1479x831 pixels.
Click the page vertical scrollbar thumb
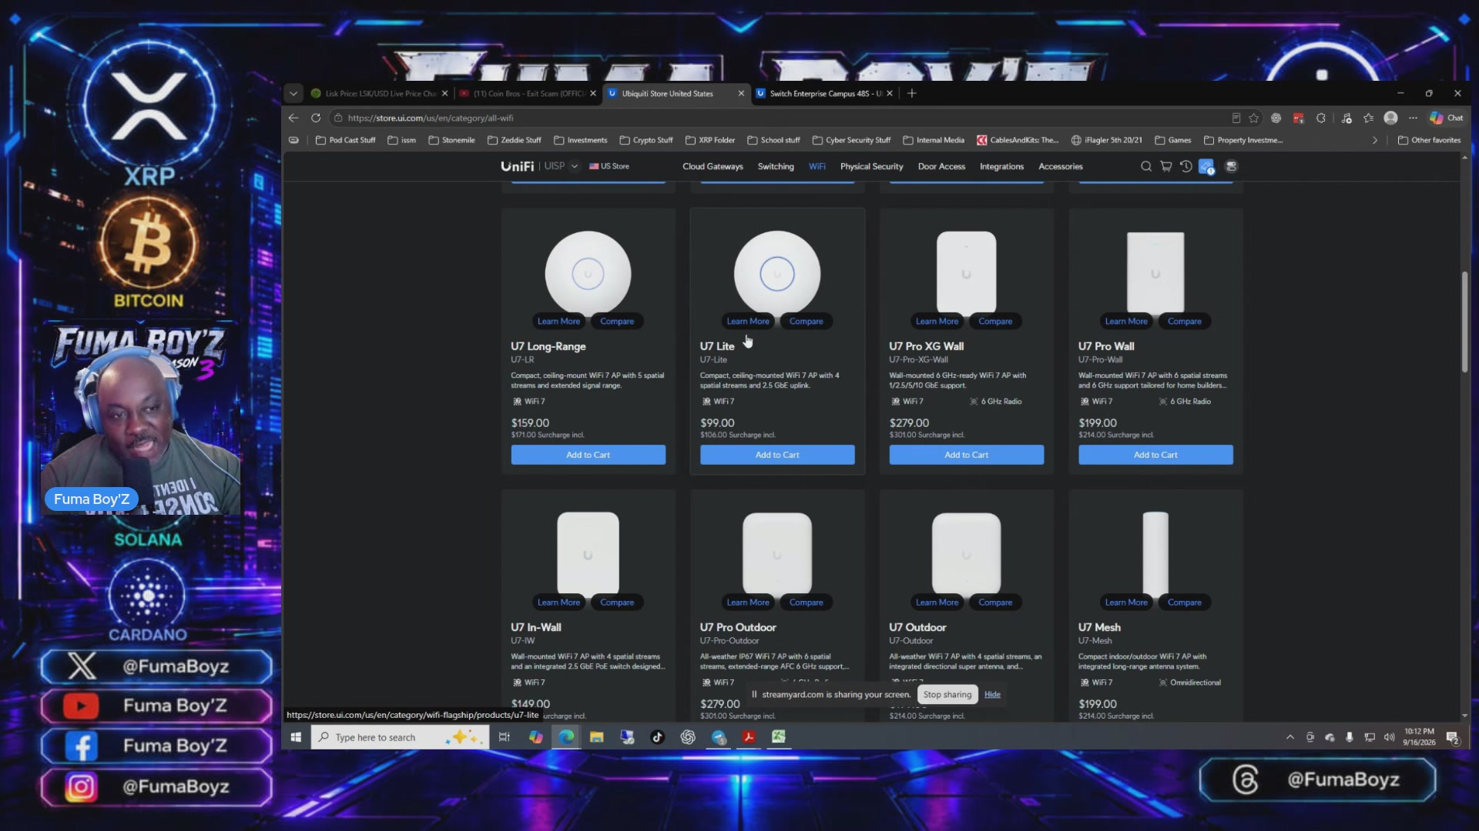coord(1464,322)
